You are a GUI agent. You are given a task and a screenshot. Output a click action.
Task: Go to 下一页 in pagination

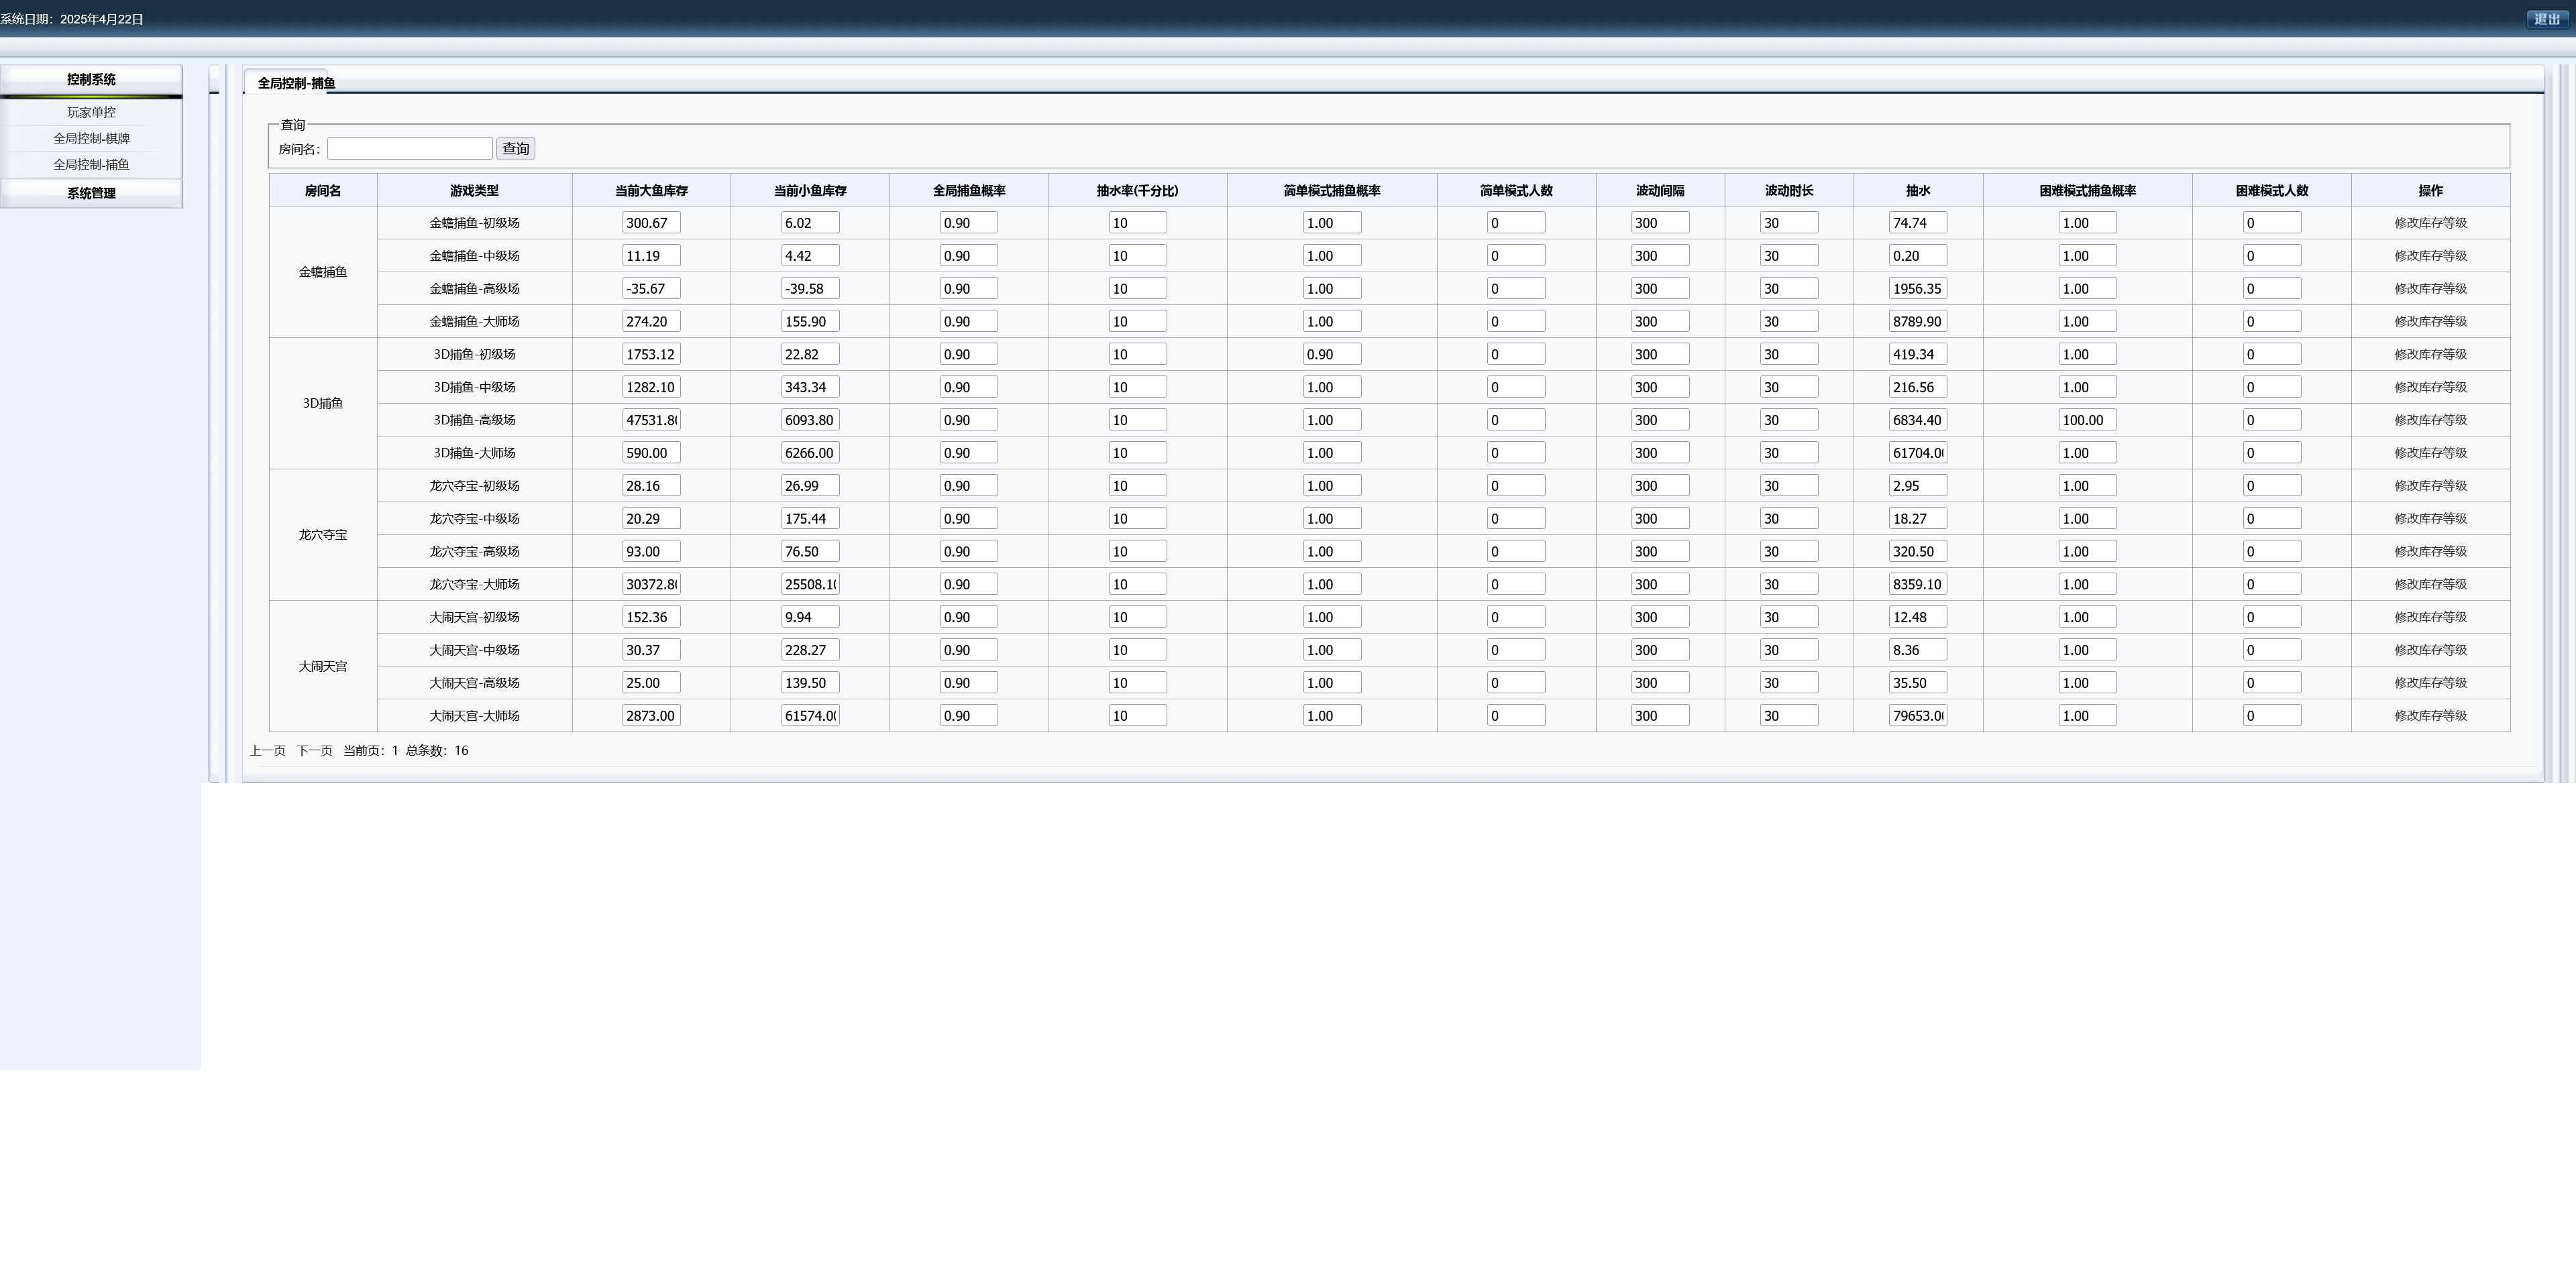(314, 750)
